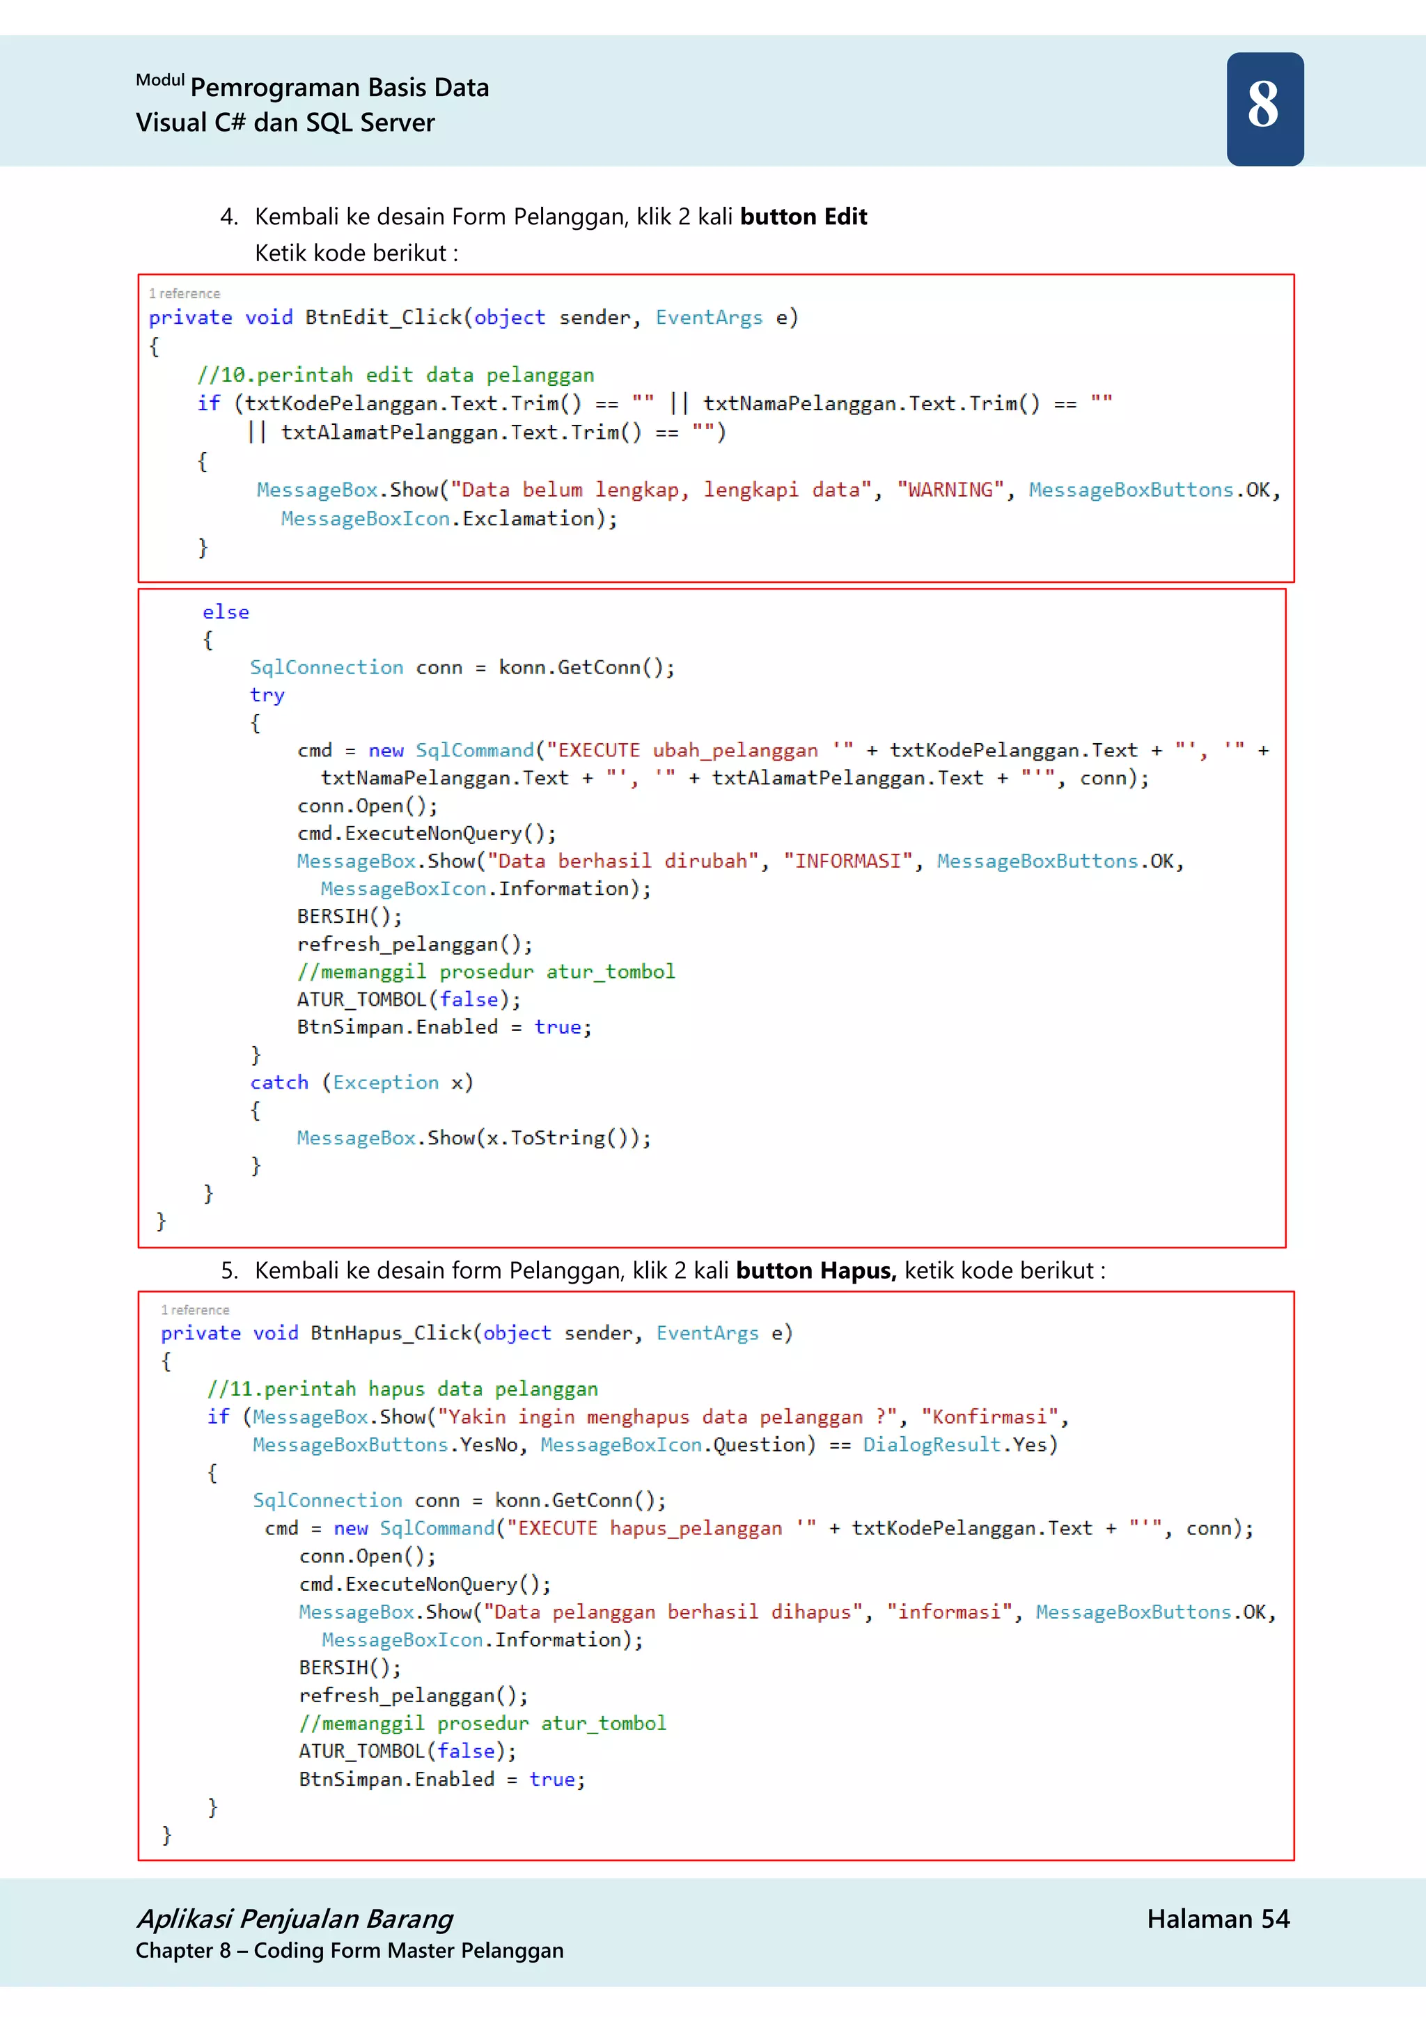Click '1 reference' label above BtnEdit_Click
Image resolution: width=1426 pixels, height=2017 pixels.
[185, 293]
